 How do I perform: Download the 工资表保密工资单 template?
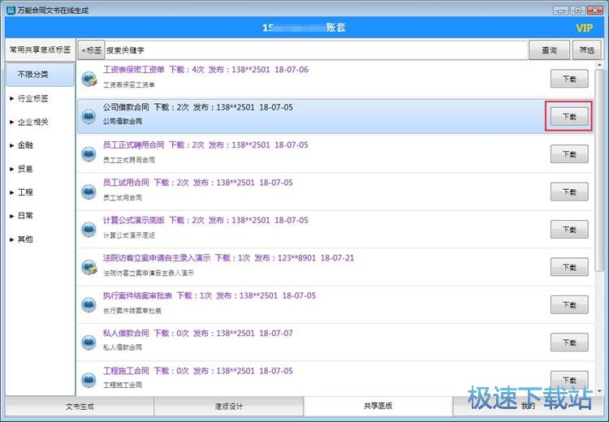point(569,79)
